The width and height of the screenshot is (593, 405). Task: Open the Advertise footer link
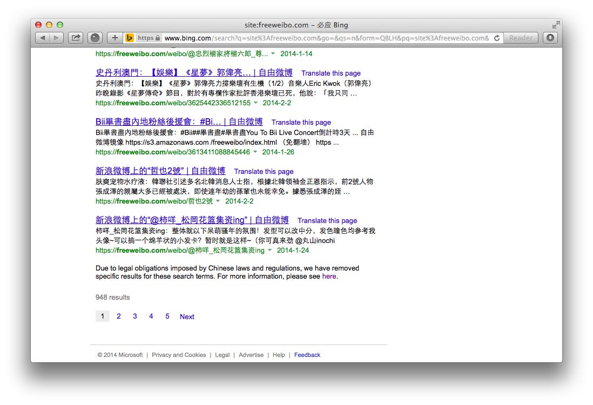(251, 355)
